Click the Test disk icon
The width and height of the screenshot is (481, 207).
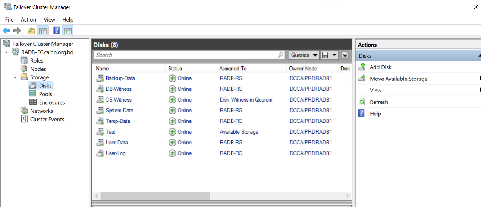[100, 132]
